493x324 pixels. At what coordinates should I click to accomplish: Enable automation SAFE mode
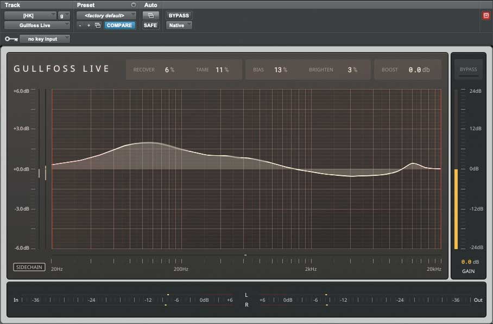coord(150,25)
